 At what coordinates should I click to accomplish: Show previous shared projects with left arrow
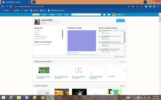[x=34, y=71]
